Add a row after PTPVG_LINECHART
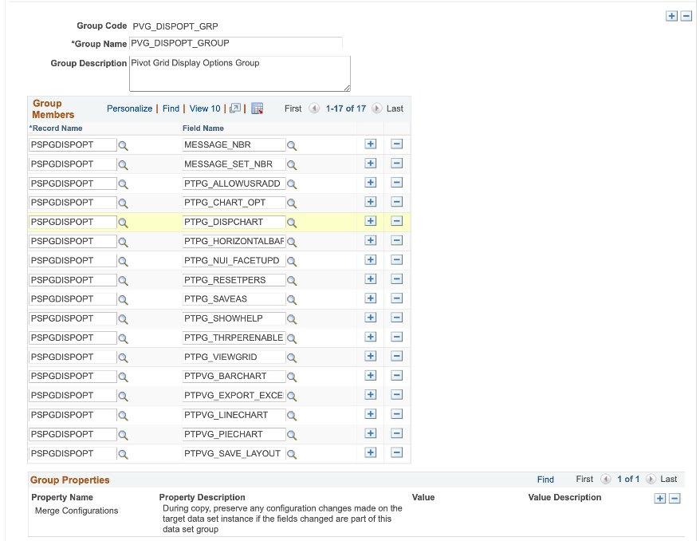This screenshot has height=541, width=700. (x=371, y=413)
